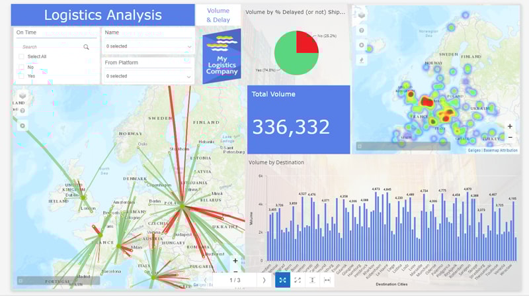Image resolution: width=529 pixels, height=296 pixels.
Task: Click help icon on the heatmap
Action: click(361, 30)
